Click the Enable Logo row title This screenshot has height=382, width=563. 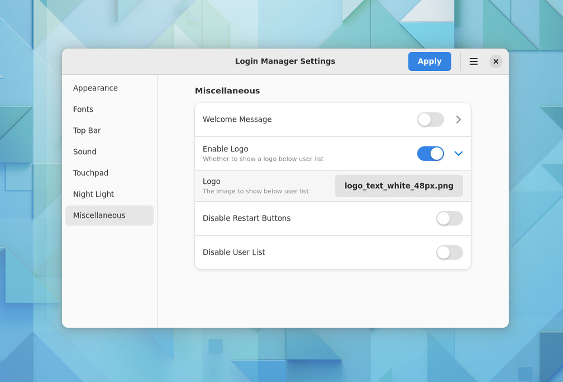point(225,149)
